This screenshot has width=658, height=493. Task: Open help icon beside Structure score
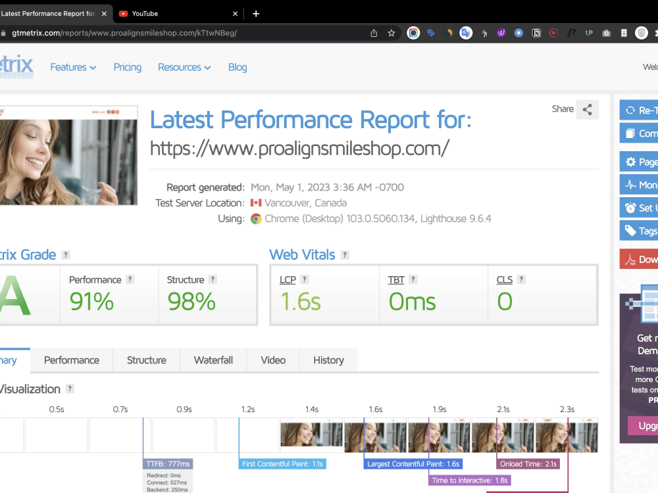tap(213, 279)
